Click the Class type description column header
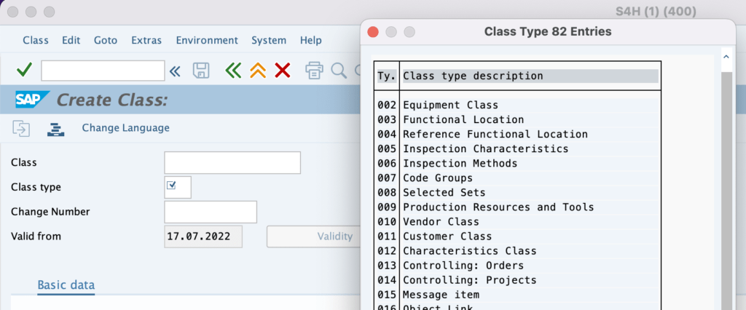746x310 pixels. coord(530,76)
